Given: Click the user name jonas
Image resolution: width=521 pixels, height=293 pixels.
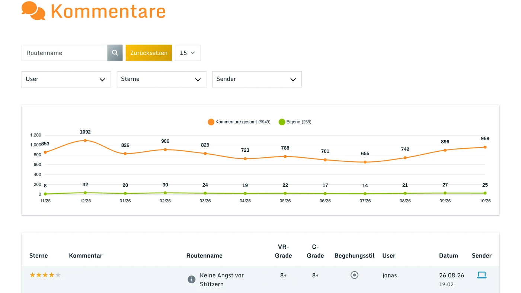Looking at the screenshot, I should [x=390, y=276].
